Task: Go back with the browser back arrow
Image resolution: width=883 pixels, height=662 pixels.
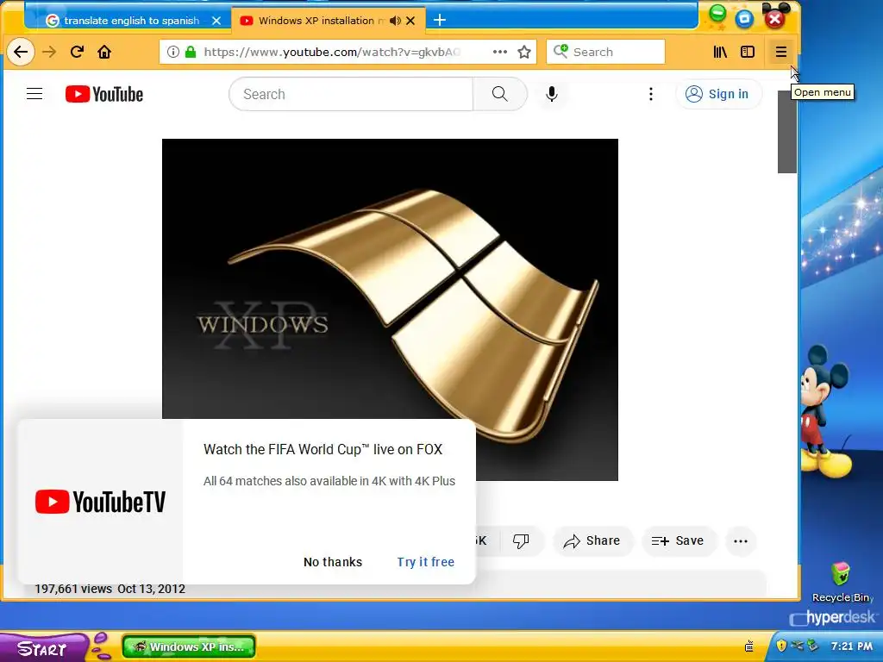Action: coord(21,53)
